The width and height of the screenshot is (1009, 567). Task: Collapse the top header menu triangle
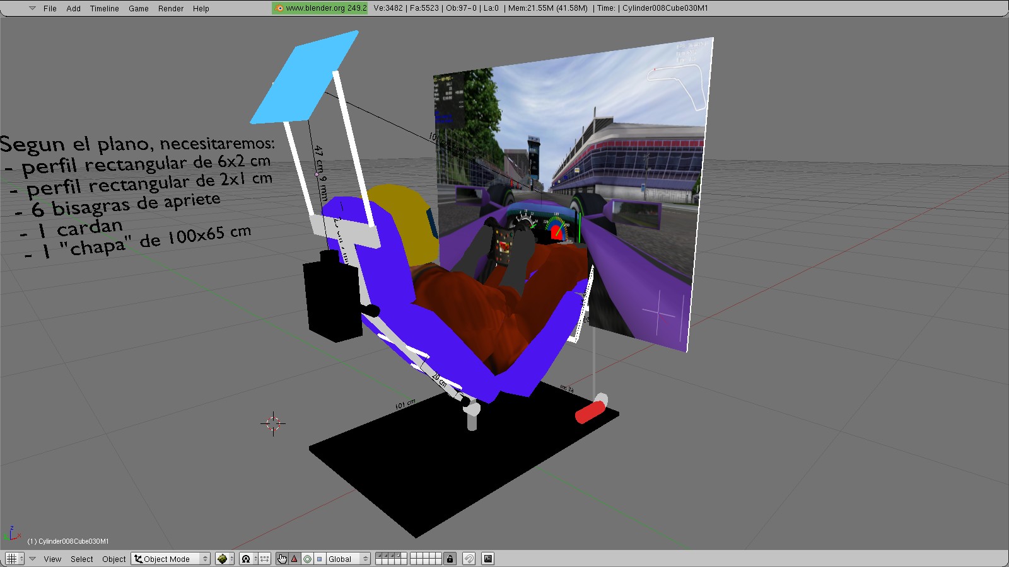(x=32, y=8)
